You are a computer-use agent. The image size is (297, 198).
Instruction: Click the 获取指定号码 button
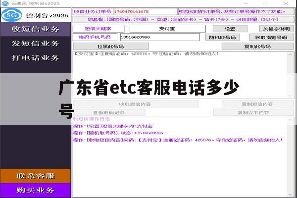tap(271, 37)
